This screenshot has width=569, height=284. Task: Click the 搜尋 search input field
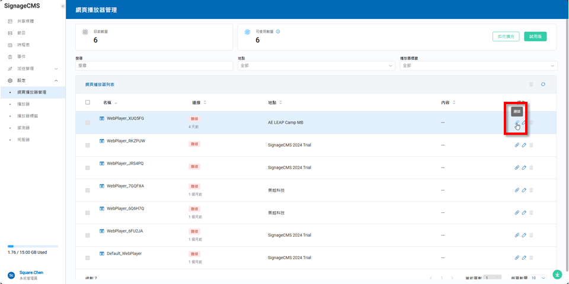pos(154,66)
